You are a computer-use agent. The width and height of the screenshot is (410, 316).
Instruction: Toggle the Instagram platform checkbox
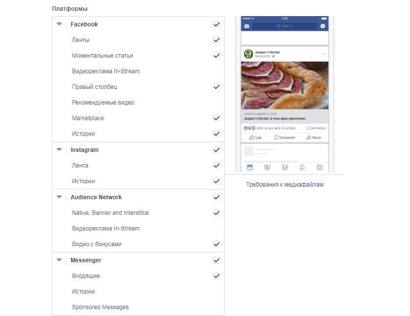[217, 150]
